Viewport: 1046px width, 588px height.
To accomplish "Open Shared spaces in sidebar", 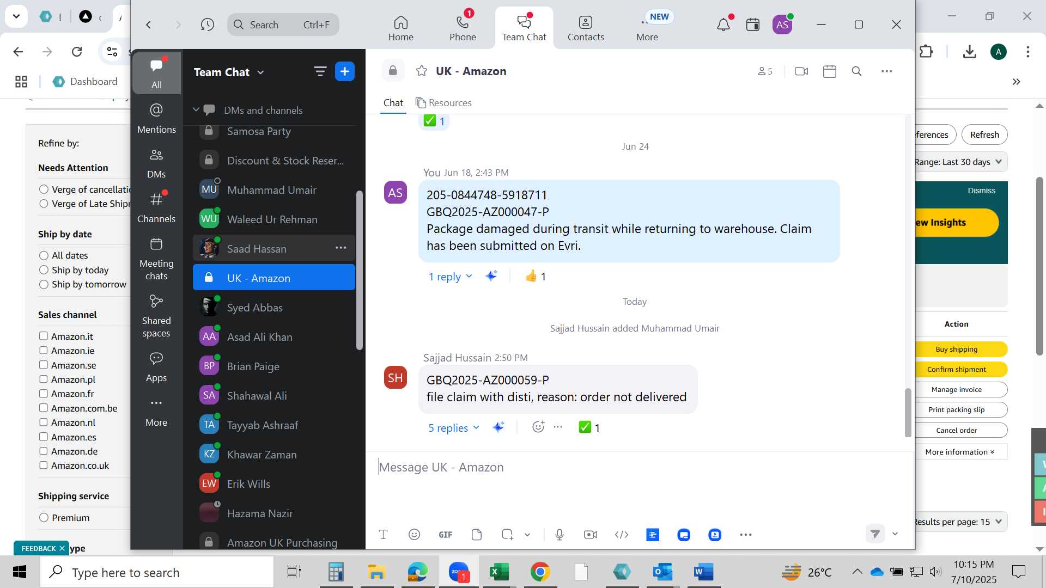I will coord(156,316).
